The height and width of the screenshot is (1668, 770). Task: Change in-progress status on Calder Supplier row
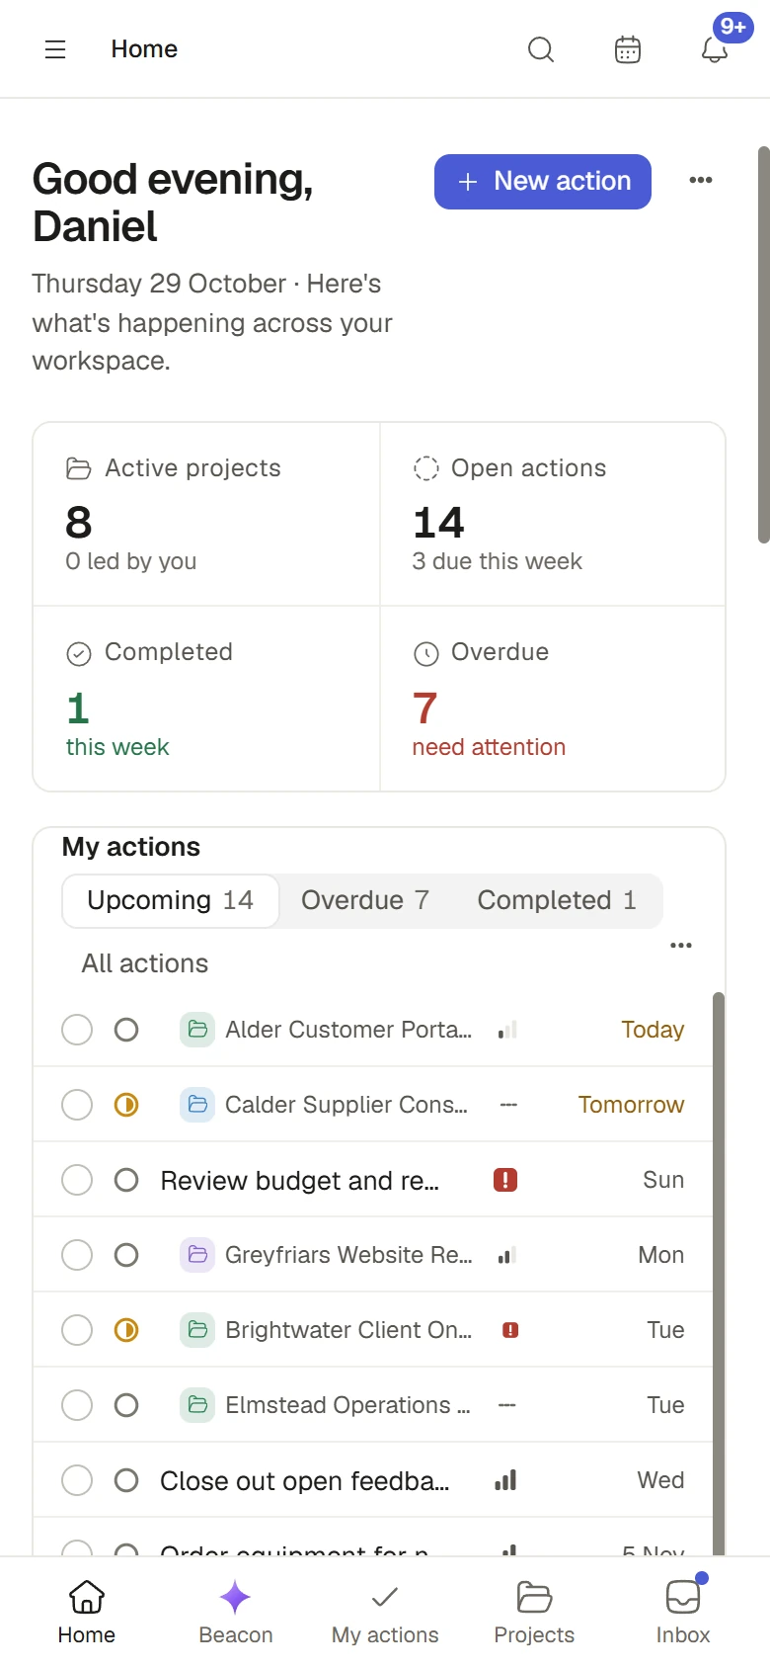[126, 1105]
